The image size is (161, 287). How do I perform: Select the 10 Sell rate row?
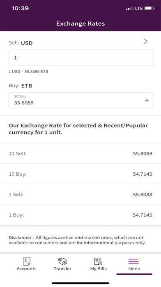(x=80, y=153)
